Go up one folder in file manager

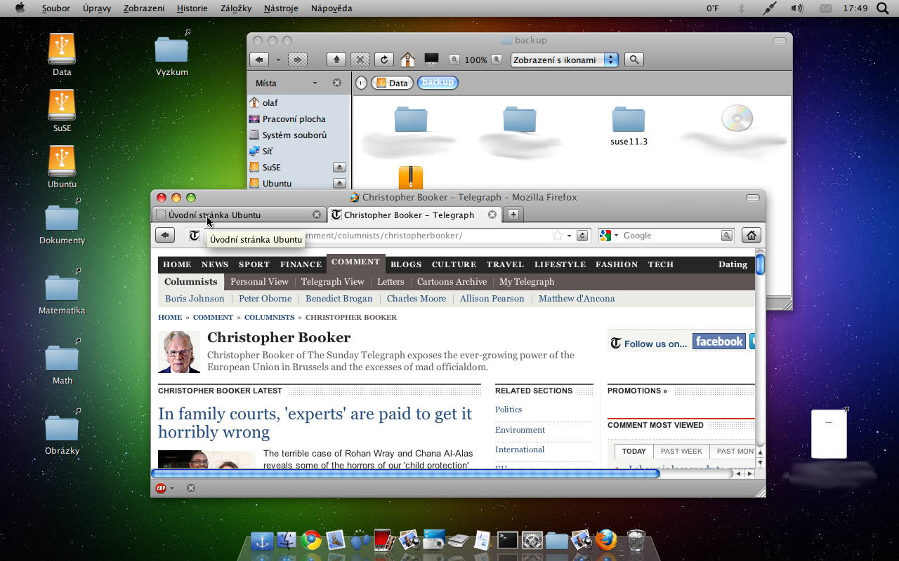pyautogui.click(x=336, y=60)
